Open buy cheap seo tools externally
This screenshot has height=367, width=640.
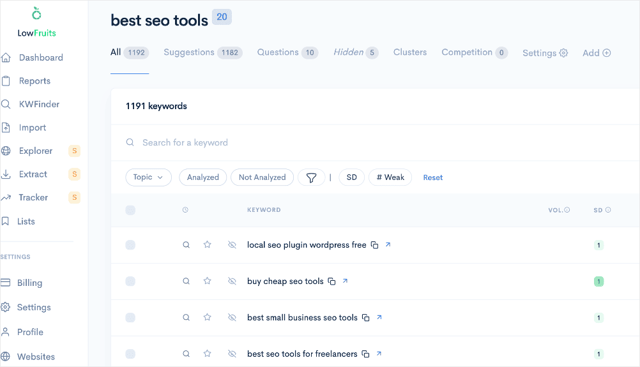pos(345,281)
